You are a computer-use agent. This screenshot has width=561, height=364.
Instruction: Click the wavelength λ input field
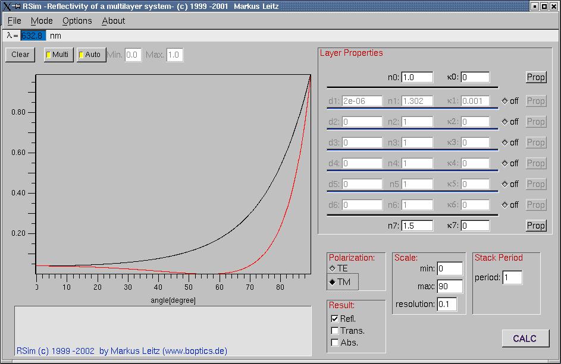[x=33, y=36]
